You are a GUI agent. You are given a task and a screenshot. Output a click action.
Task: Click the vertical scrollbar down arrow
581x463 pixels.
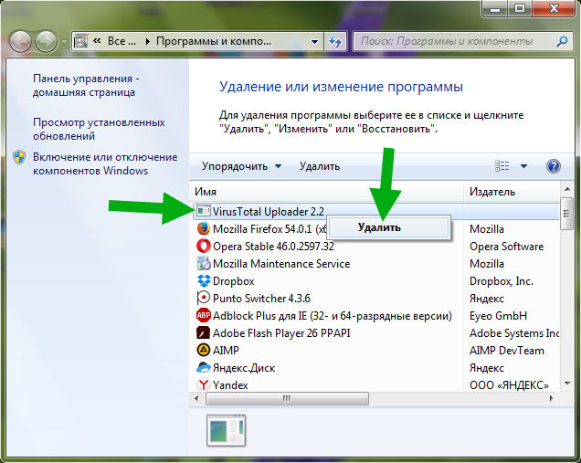click(x=567, y=384)
